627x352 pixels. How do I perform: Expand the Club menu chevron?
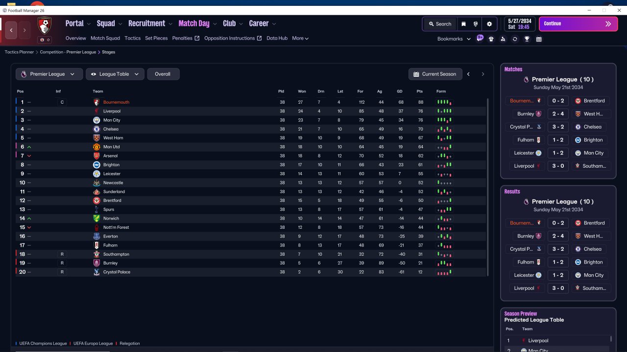[x=241, y=24]
